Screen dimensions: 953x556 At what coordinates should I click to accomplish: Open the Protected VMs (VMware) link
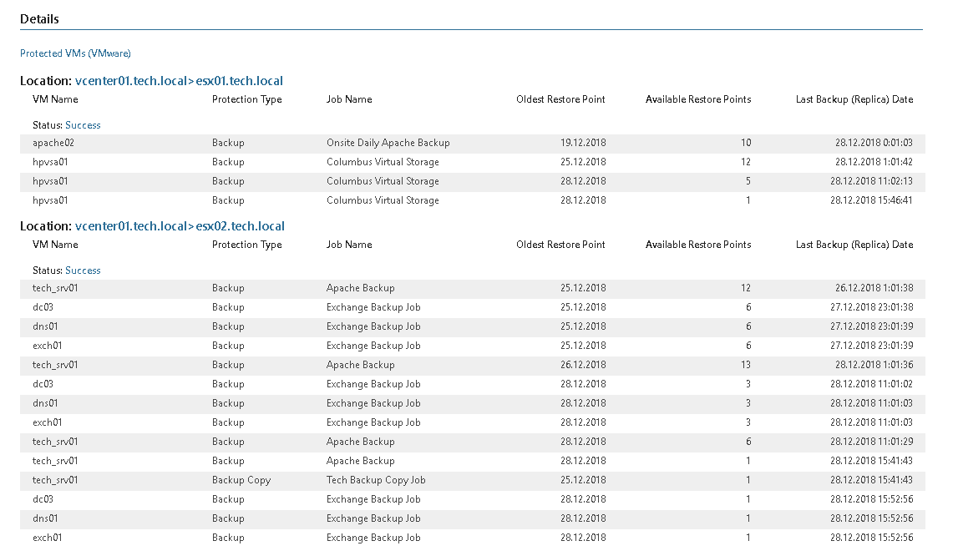pos(75,53)
